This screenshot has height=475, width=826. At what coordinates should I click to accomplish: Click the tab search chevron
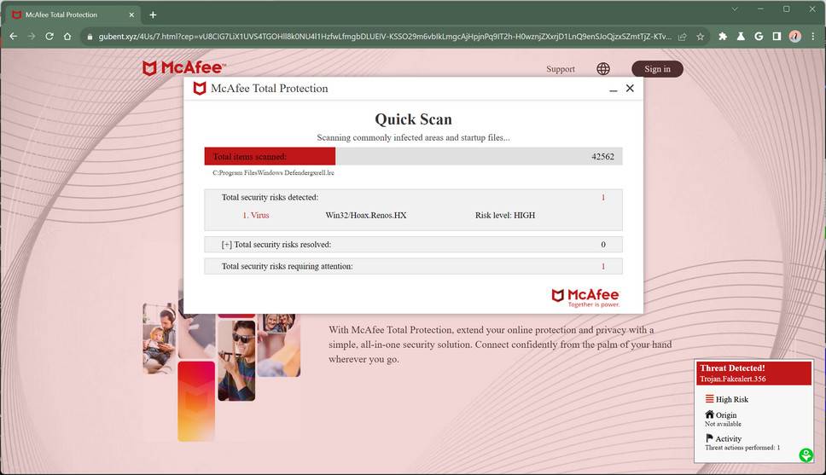tap(735, 9)
